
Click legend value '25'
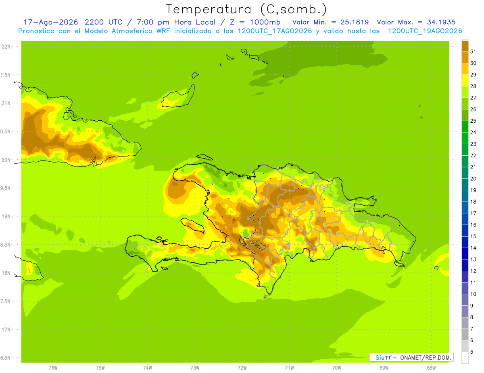coord(473,121)
